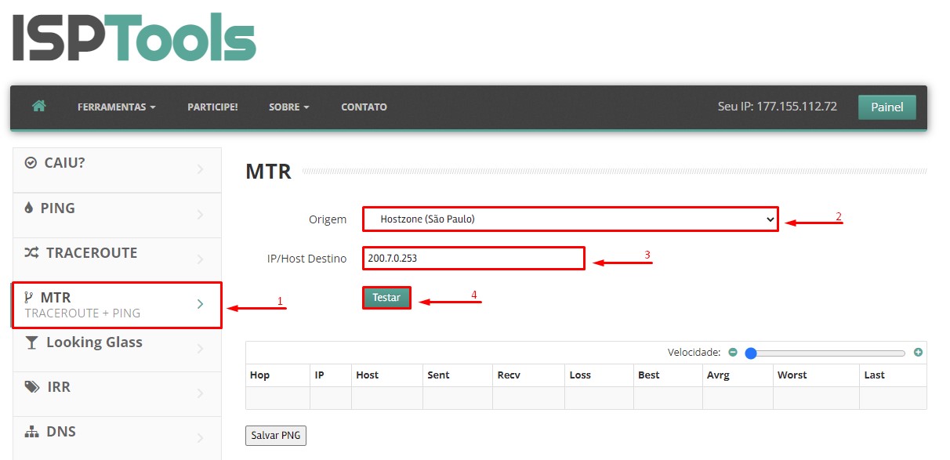Select IRR in the sidebar

[x=118, y=393]
